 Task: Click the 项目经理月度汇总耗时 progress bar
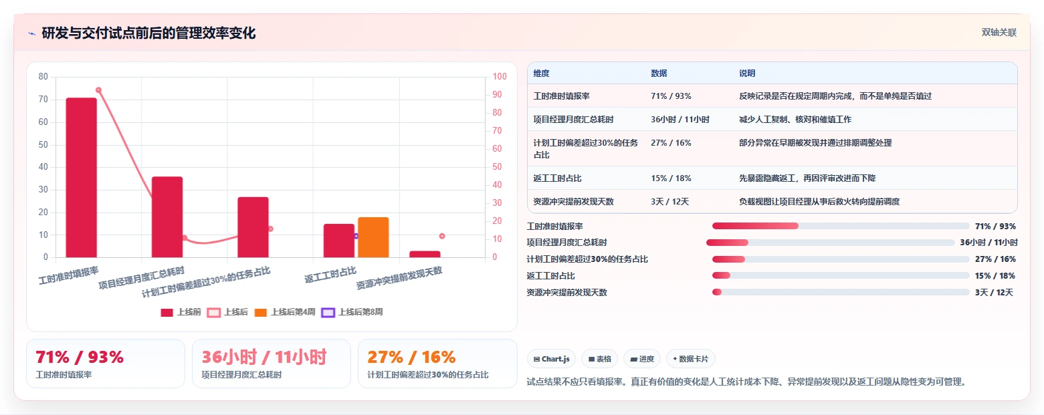click(831, 243)
